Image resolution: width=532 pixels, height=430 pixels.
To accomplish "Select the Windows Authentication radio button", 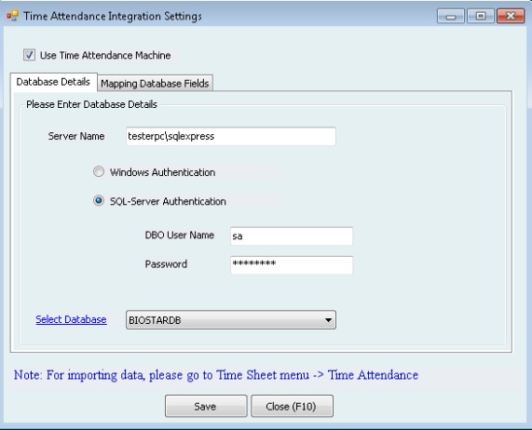I will tap(99, 171).
